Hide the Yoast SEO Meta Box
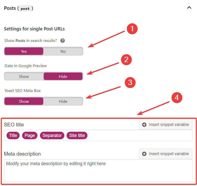The width and height of the screenshot is (197, 186). click(x=63, y=101)
